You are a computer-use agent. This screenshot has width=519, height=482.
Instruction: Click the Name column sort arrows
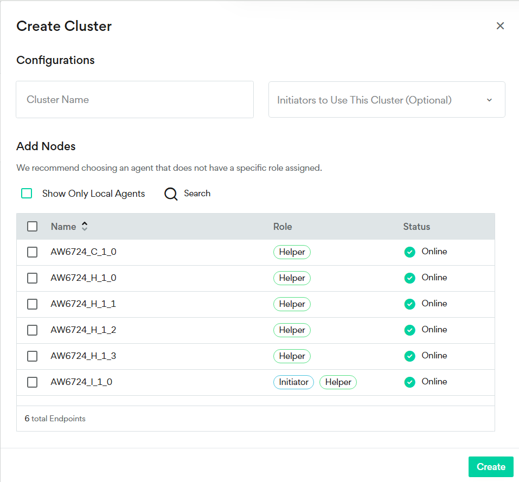[85, 227]
